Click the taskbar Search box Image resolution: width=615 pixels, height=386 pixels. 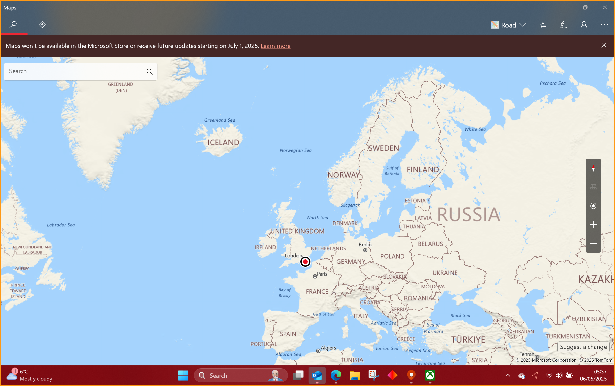(x=241, y=376)
